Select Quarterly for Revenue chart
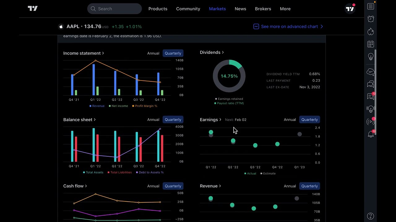 (310, 186)
